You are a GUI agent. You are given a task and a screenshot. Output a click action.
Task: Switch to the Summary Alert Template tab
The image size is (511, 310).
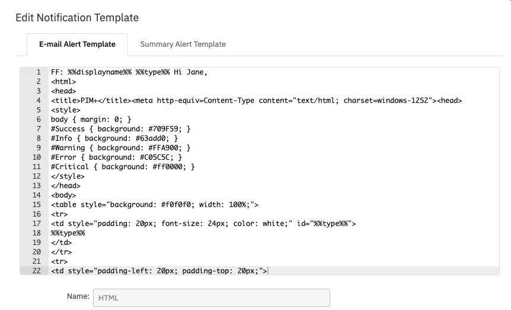pos(183,44)
